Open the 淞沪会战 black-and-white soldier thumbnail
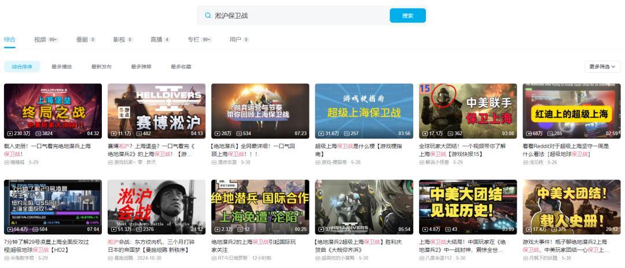Viewport: 625px width, 268px height. click(157, 207)
